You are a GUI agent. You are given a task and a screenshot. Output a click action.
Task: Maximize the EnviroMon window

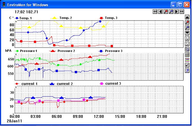coord(180,5)
